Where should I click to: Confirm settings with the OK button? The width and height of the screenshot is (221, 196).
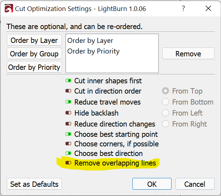click(x=152, y=184)
